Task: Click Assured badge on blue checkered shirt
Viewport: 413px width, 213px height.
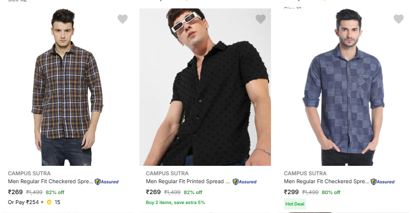Action: [x=383, y=182]
